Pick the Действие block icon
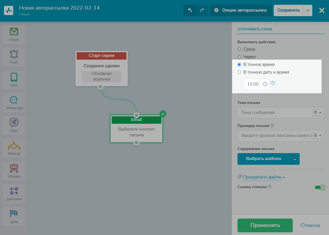 [x=14, y=193]
